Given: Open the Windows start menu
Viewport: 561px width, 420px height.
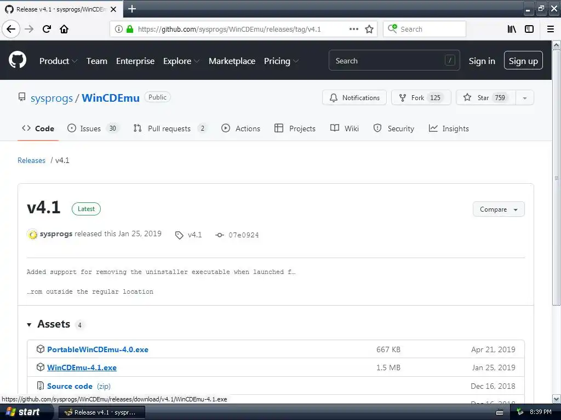Looking at the screenshot, I should (x=26, y=412).
